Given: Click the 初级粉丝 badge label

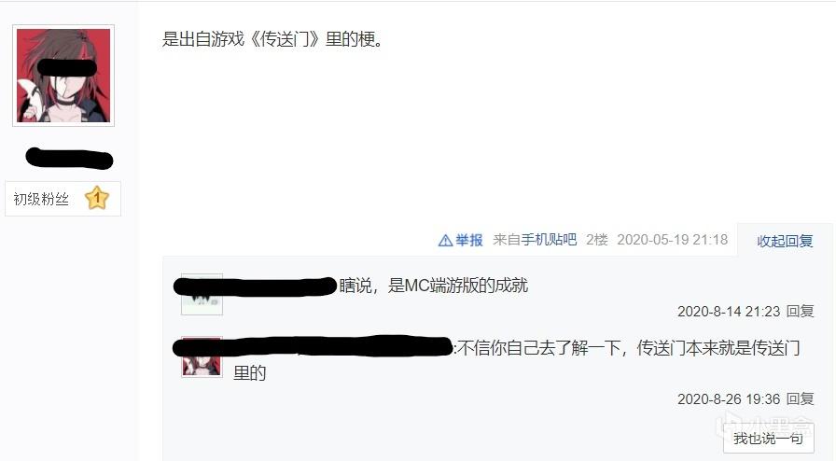Looking at the screenshot, I should 41,199.
